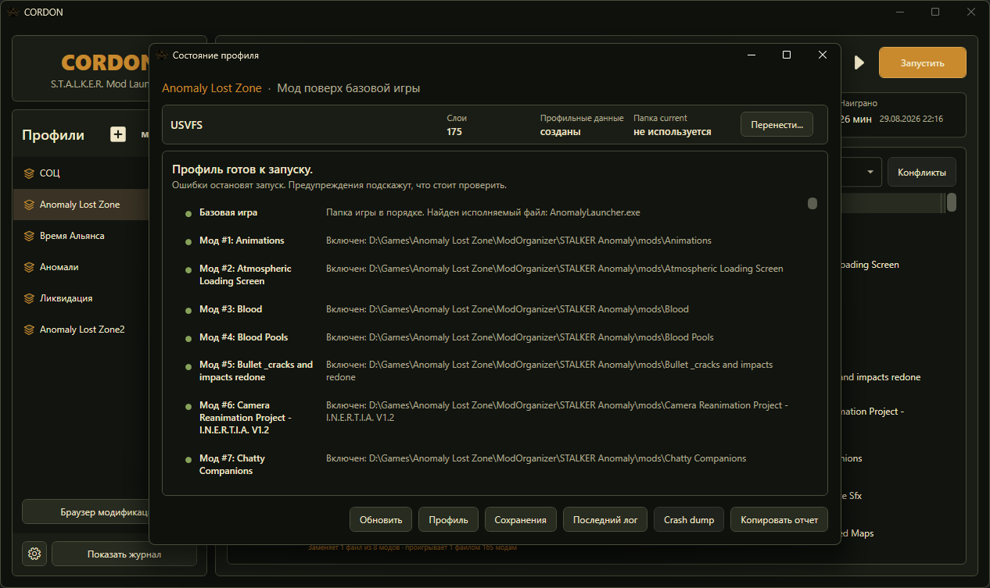The width and height of the screenshot is (990, 588).
Task: Click the green status dot for Базовая игра
Action: (188, 213)
